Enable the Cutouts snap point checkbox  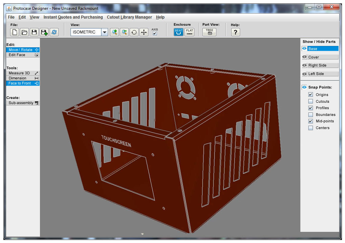(x=310, y=101)
